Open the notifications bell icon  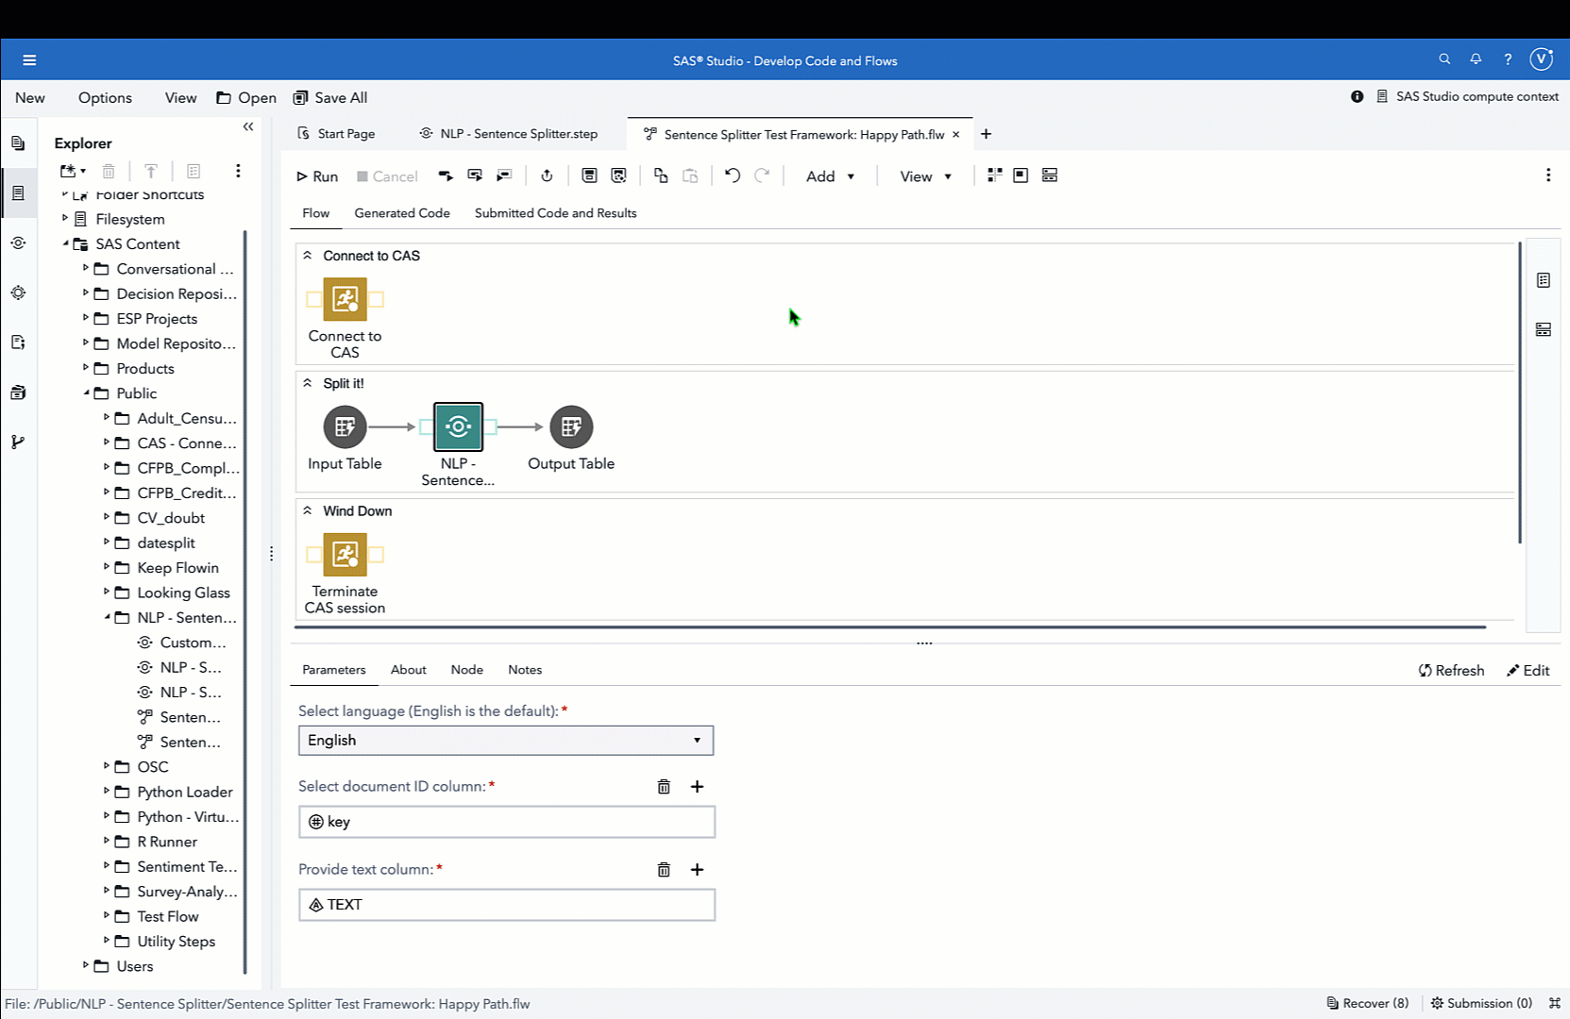[x=1476, y=59]
